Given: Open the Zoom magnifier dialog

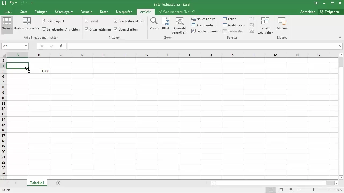Looking at the screenshot, I should tap(154, 24).
